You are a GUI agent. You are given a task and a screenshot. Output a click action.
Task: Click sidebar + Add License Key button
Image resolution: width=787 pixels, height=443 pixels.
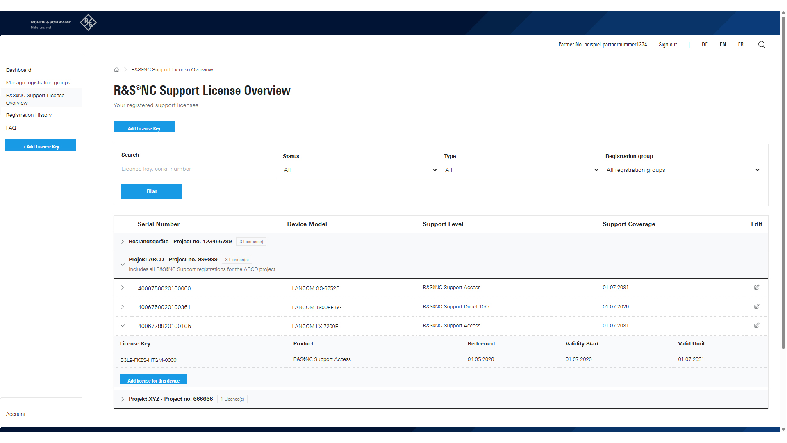(41, 145)
